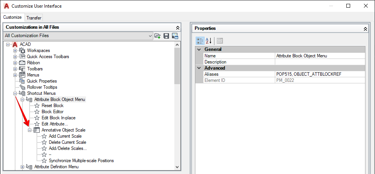The image size is (375, 174).
Task: Collapse the General property group
Action: coord(199,50)
